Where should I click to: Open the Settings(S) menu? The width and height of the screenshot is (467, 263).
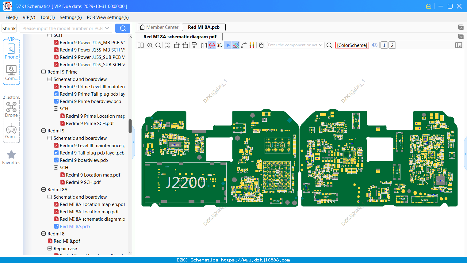point(71,17)
